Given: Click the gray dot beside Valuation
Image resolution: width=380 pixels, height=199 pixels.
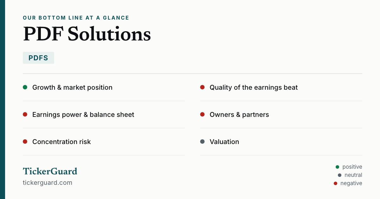Looking at the screenshot, I should [x=202, y=142].
